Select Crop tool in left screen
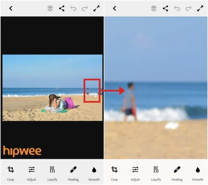Screen dimensions: 208x185 pyautogui.click(x=11, y=173)
